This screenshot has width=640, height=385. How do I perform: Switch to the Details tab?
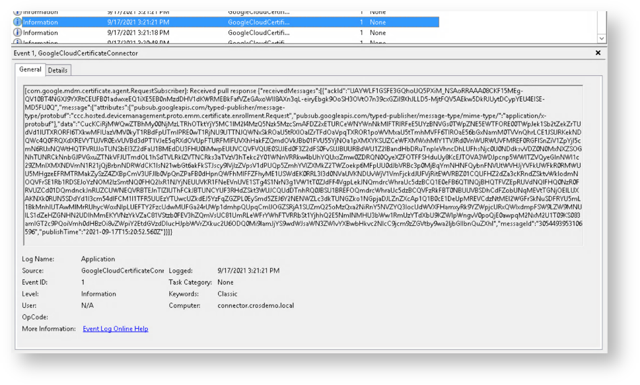pyautogui.click(x=57, y=70)
